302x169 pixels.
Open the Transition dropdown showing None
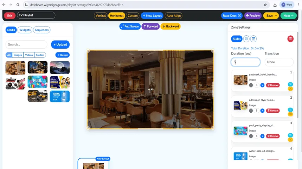click(279, 62)
